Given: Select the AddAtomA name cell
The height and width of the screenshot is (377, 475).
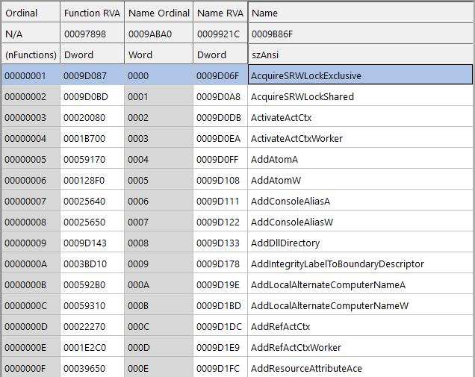Looking at the screenshot, I should pos(360,159).
